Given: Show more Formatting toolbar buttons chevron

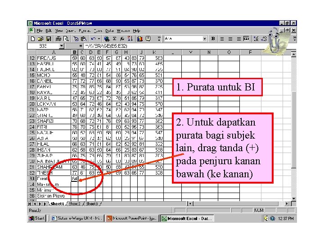Looking at the screenshot, I should pyautogui.click(x=295, y=38).
